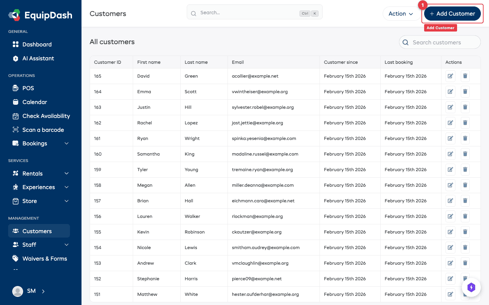Viewport: 489px width, 305px height.
Task: Open the purple lightning floating widget
Action: tap(471, 287)
